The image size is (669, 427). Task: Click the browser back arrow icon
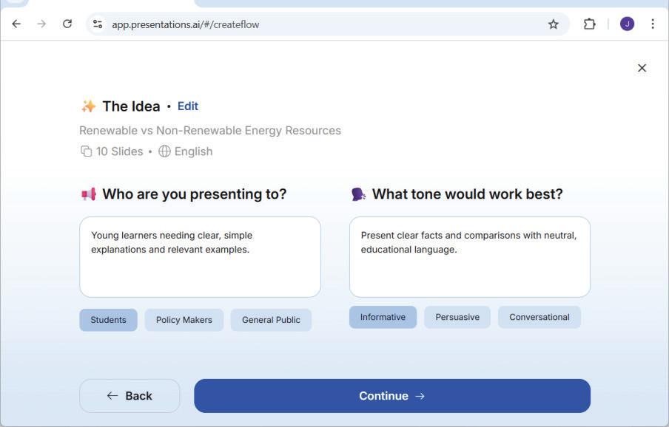coord(16,24)
